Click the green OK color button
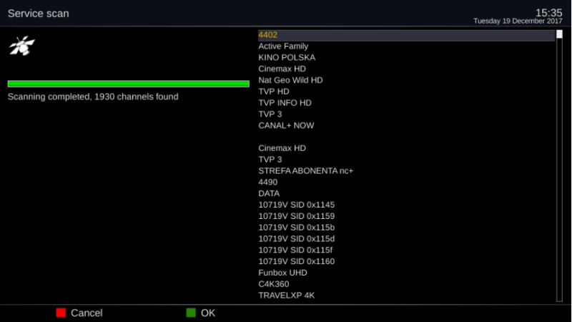The width and height of the screenshot is (572, 322). click(191, 313)
